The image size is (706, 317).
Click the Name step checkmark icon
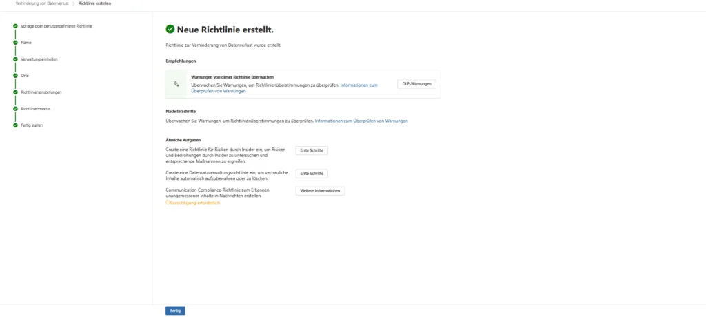coord(14,43)
